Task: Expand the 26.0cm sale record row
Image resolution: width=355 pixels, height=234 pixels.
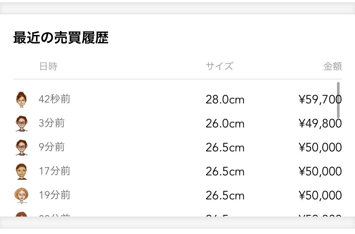Action: coord(225,124)
